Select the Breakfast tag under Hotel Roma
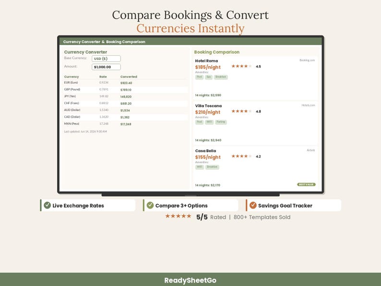This screenshot has width=381, height=286. 221,77
